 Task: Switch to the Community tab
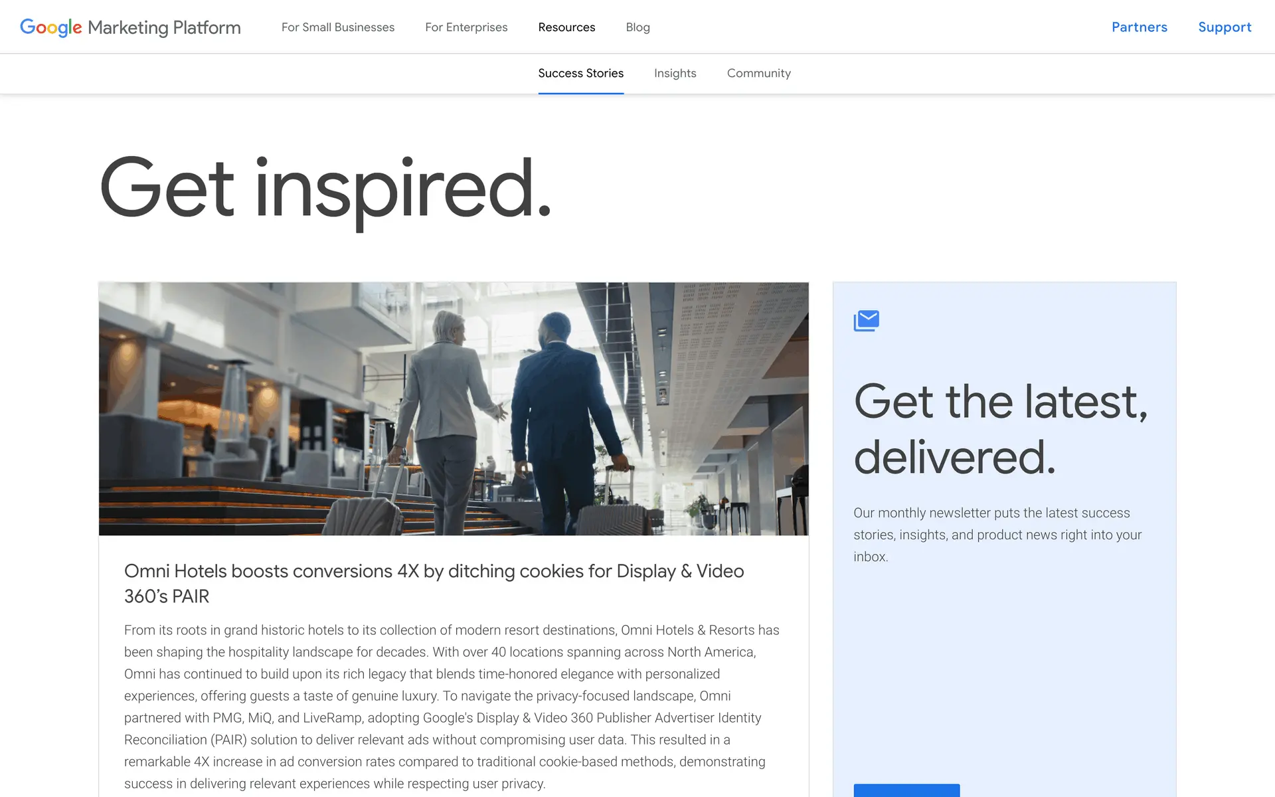coord(758,73)
